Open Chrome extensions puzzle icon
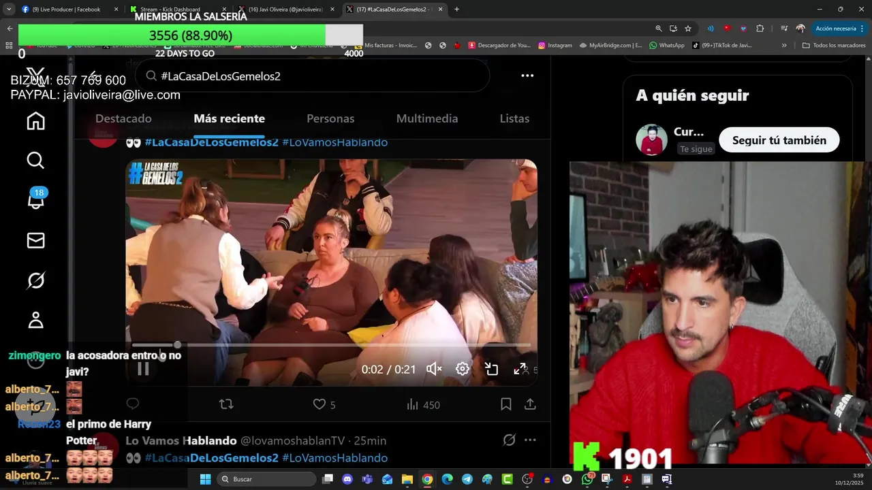Viewport: 872px width, 490px height. click(x=760, y=29)
